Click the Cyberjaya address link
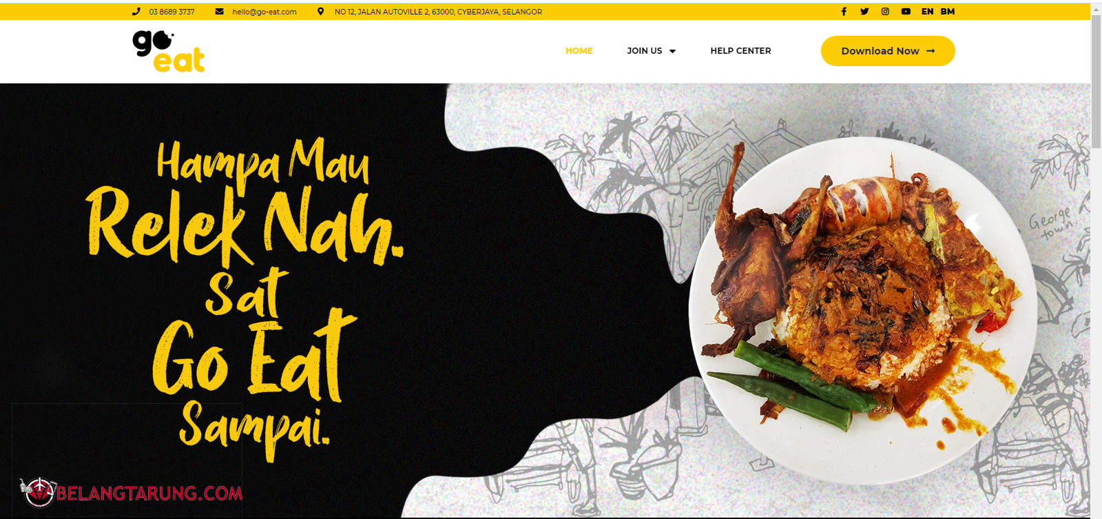1102x519 pixels. point(438,12)
